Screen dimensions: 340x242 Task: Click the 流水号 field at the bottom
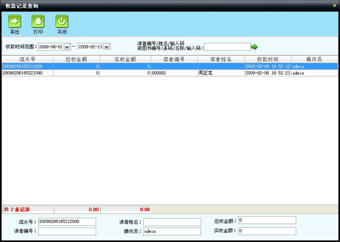tap(67, 221)
